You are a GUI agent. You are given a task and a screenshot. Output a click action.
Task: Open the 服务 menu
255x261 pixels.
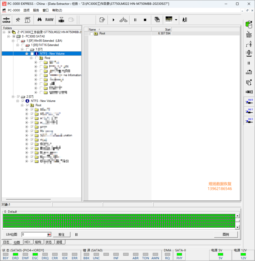(36, 10)
